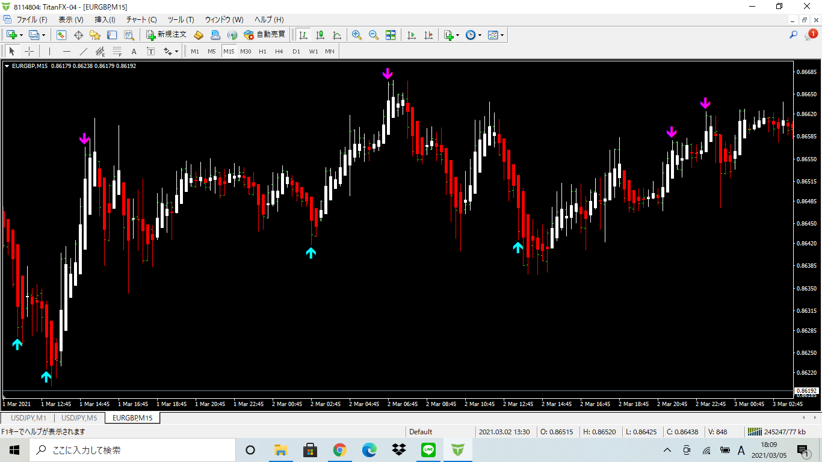
Task: Select the crosshair cursor tool
Action: click(29, 51)
